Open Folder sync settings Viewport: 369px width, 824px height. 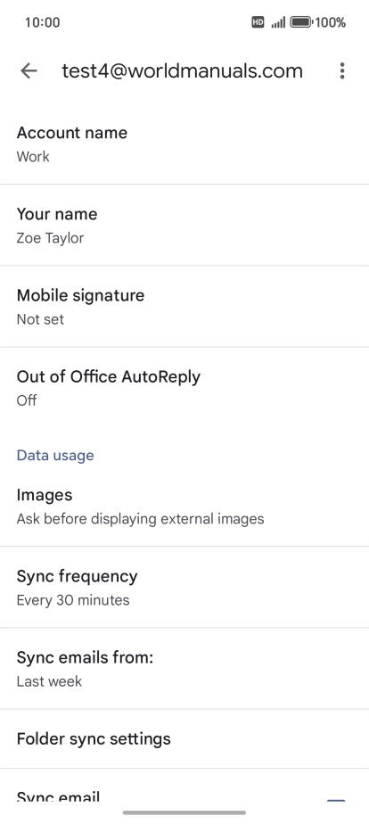[x=184, y=739]
